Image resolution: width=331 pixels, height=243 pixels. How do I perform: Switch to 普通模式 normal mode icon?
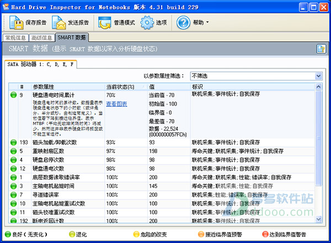104,23
